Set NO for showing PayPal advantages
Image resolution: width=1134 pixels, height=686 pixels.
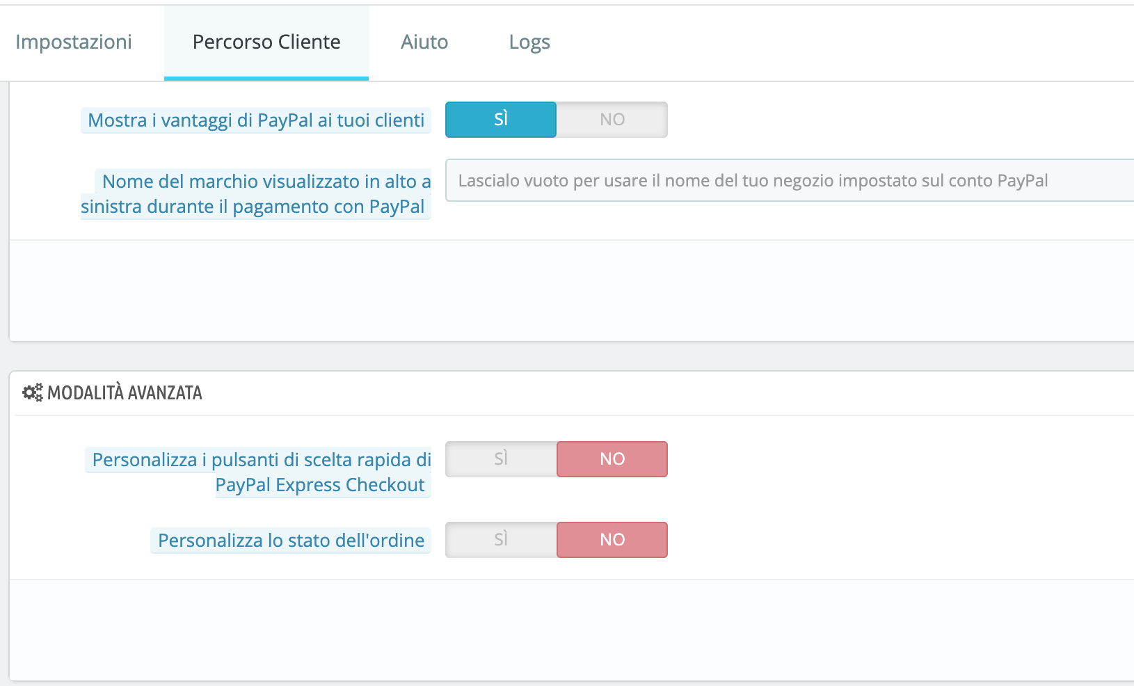tap(612, 120)
